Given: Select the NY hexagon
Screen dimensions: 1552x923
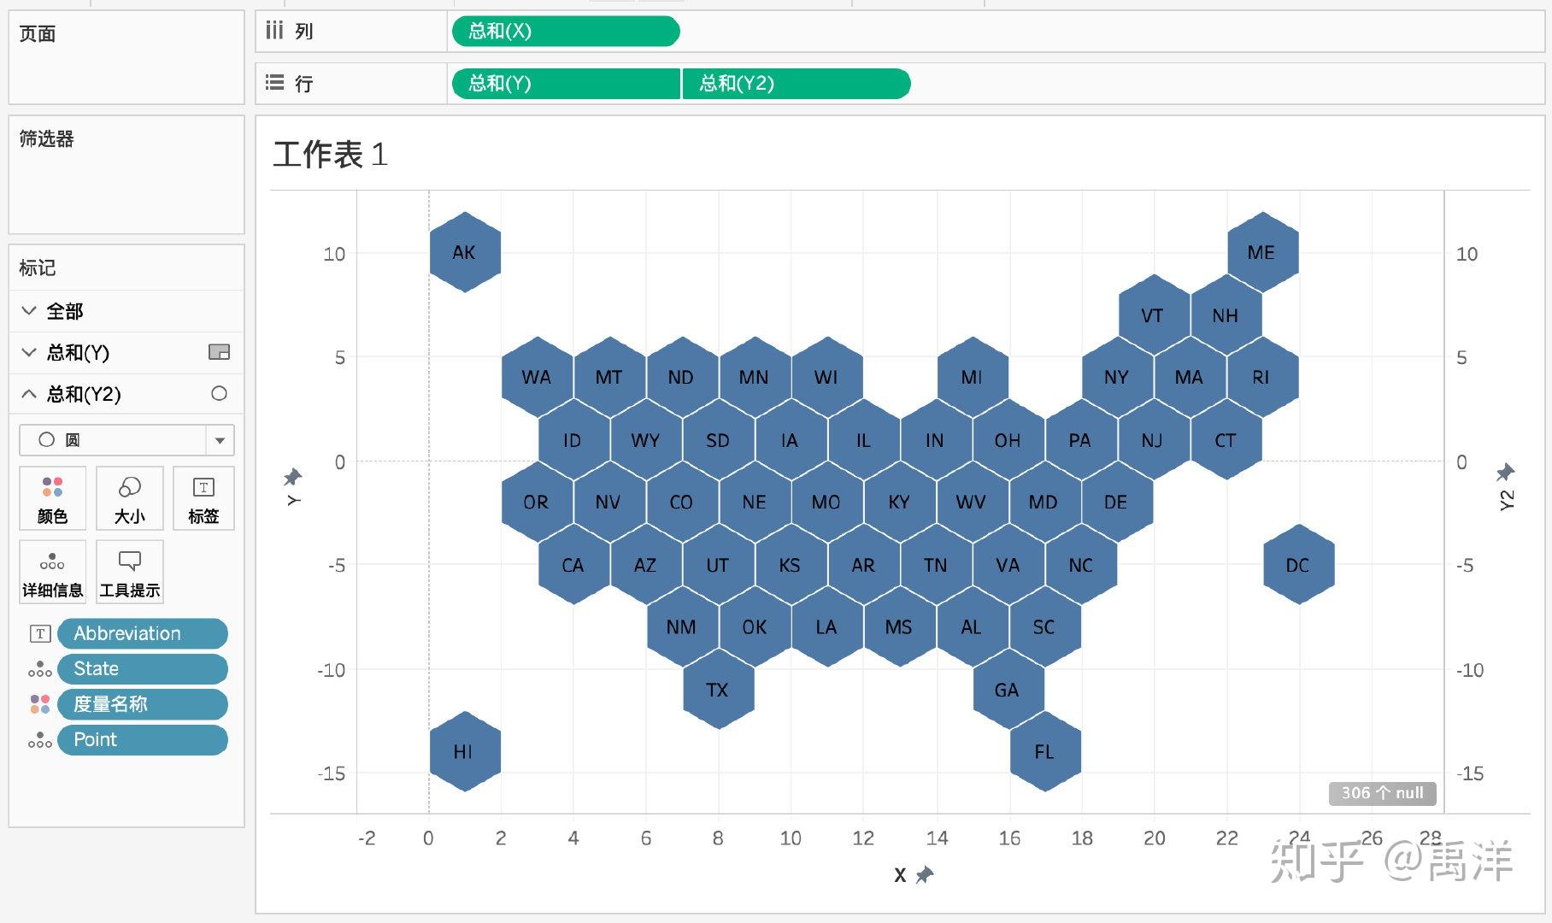Looking at the screenshot, I should pos(1117,377).
